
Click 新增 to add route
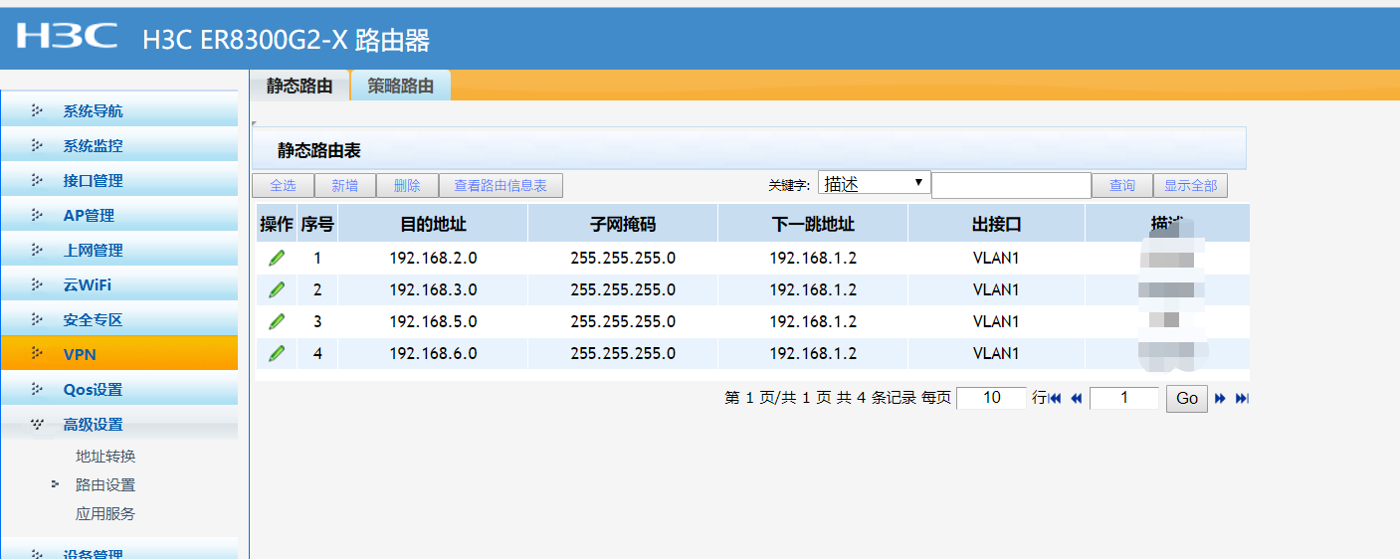coord(345,186)
